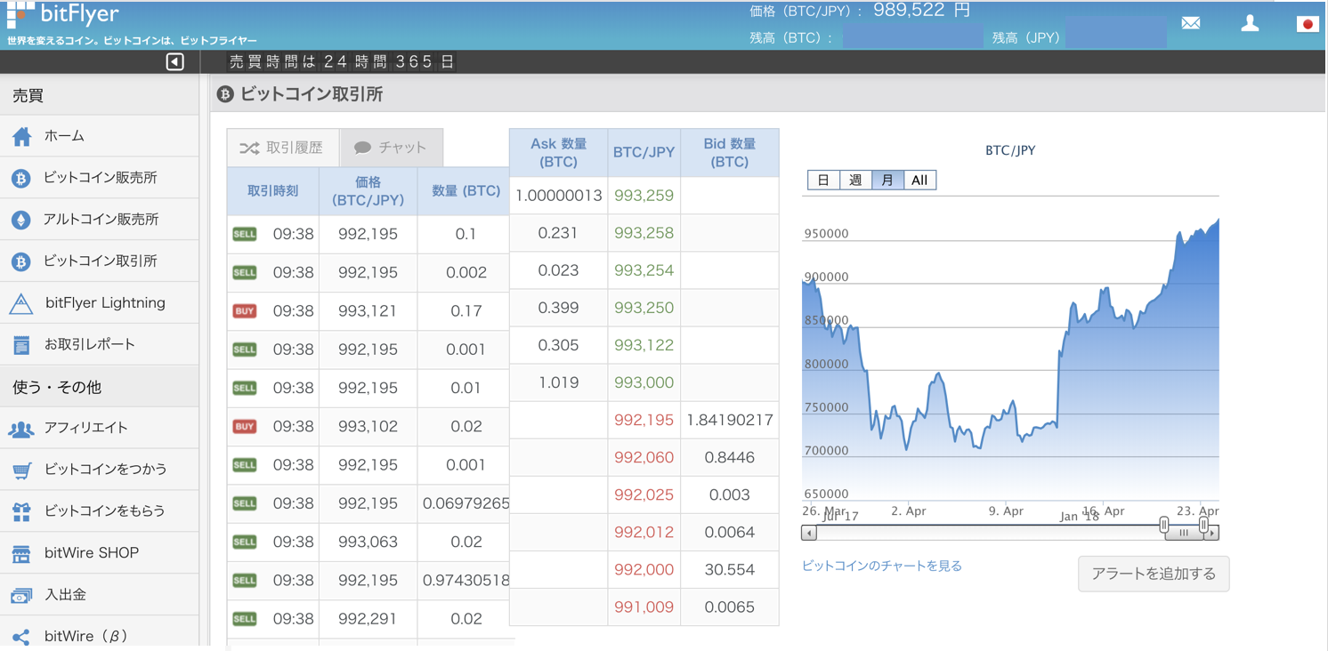
Task: Click the ask quantity 1.00000013
Action: [559, 196]
